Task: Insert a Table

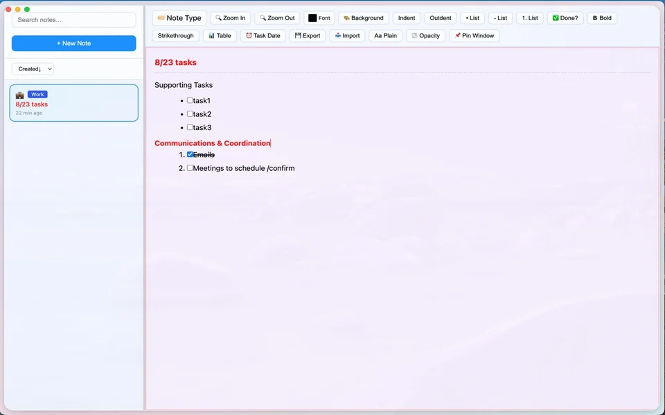Action: coord(220,35)
